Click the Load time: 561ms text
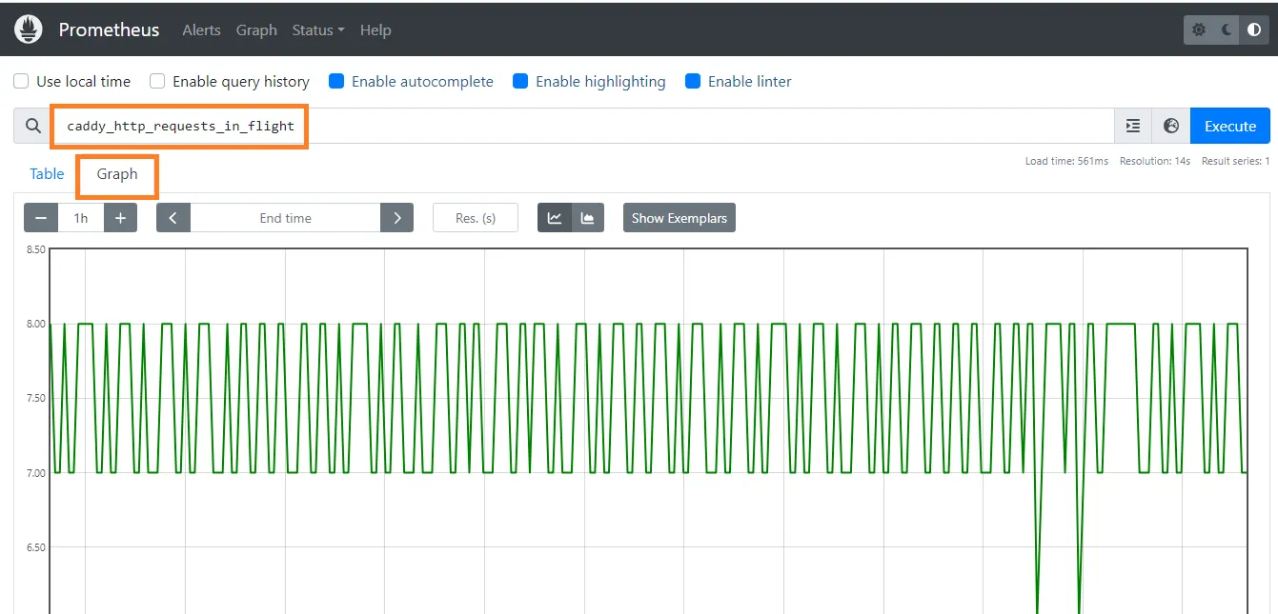 point(1066,161)
